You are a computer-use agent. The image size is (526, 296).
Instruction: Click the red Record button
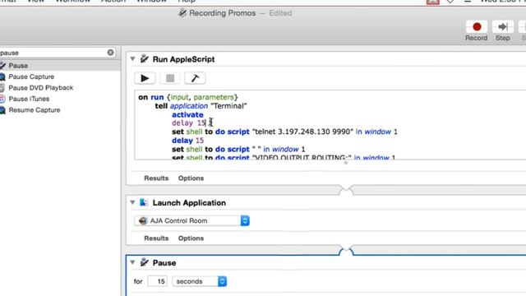coord(477,27)
